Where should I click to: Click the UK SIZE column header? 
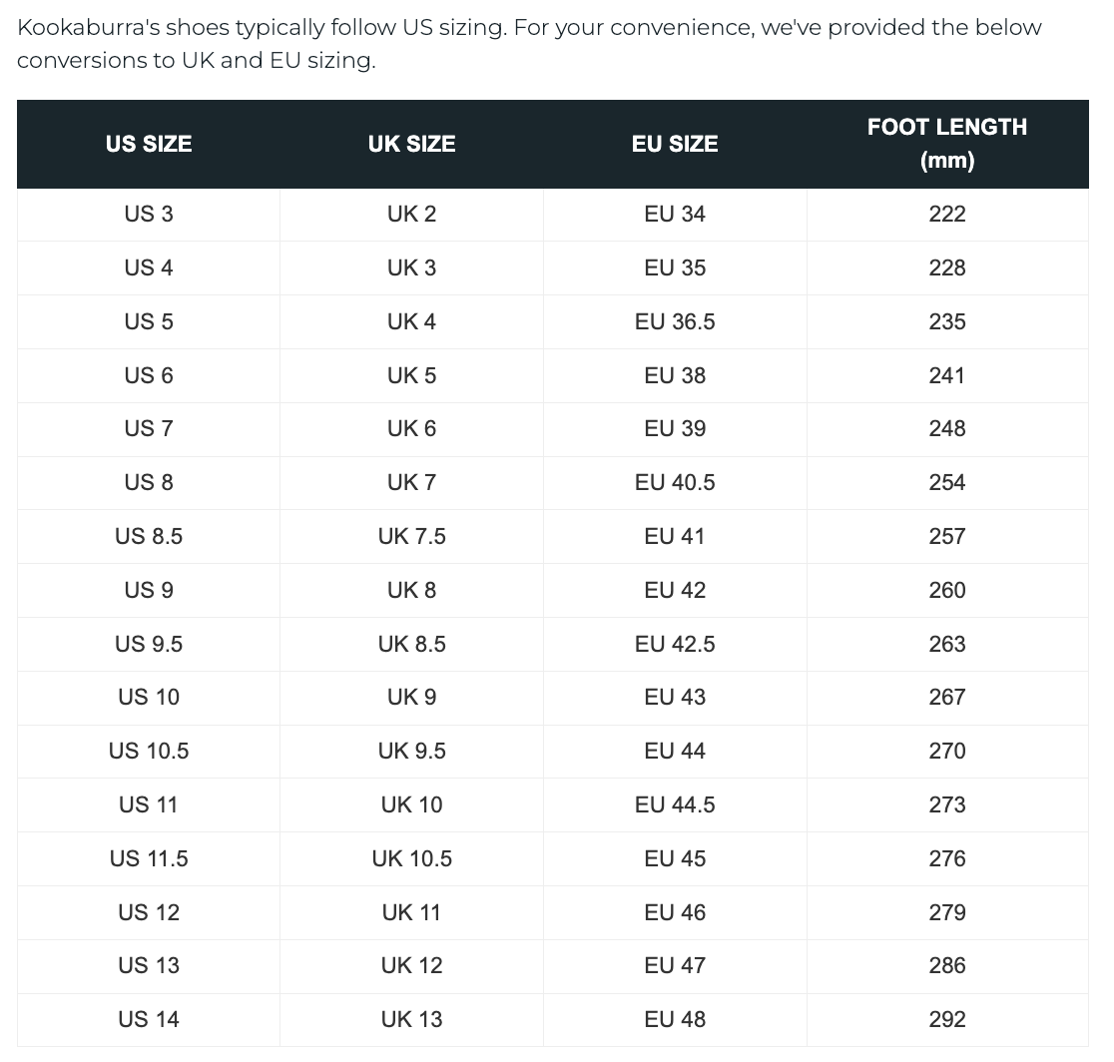click(411, 144)
